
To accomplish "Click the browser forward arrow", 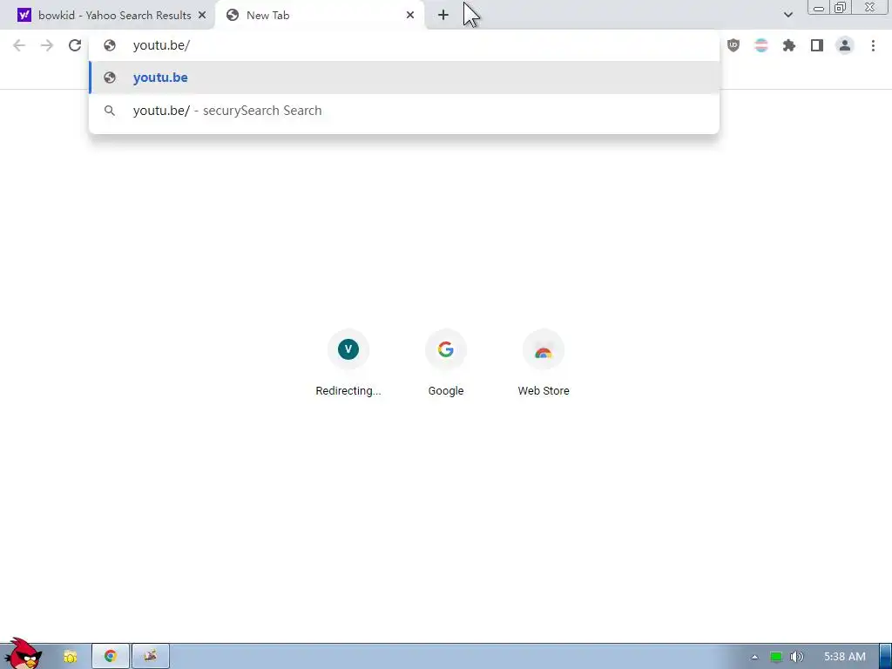I will [47, 45].
